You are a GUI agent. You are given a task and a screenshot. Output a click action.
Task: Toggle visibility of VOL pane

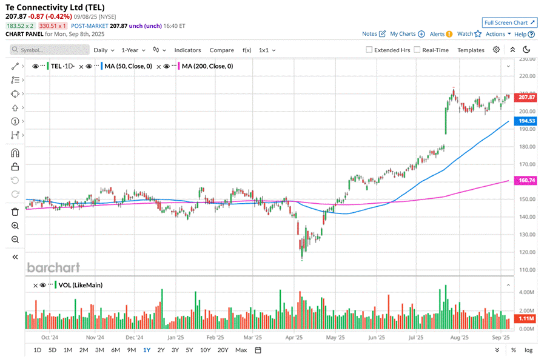pos(43,285)
